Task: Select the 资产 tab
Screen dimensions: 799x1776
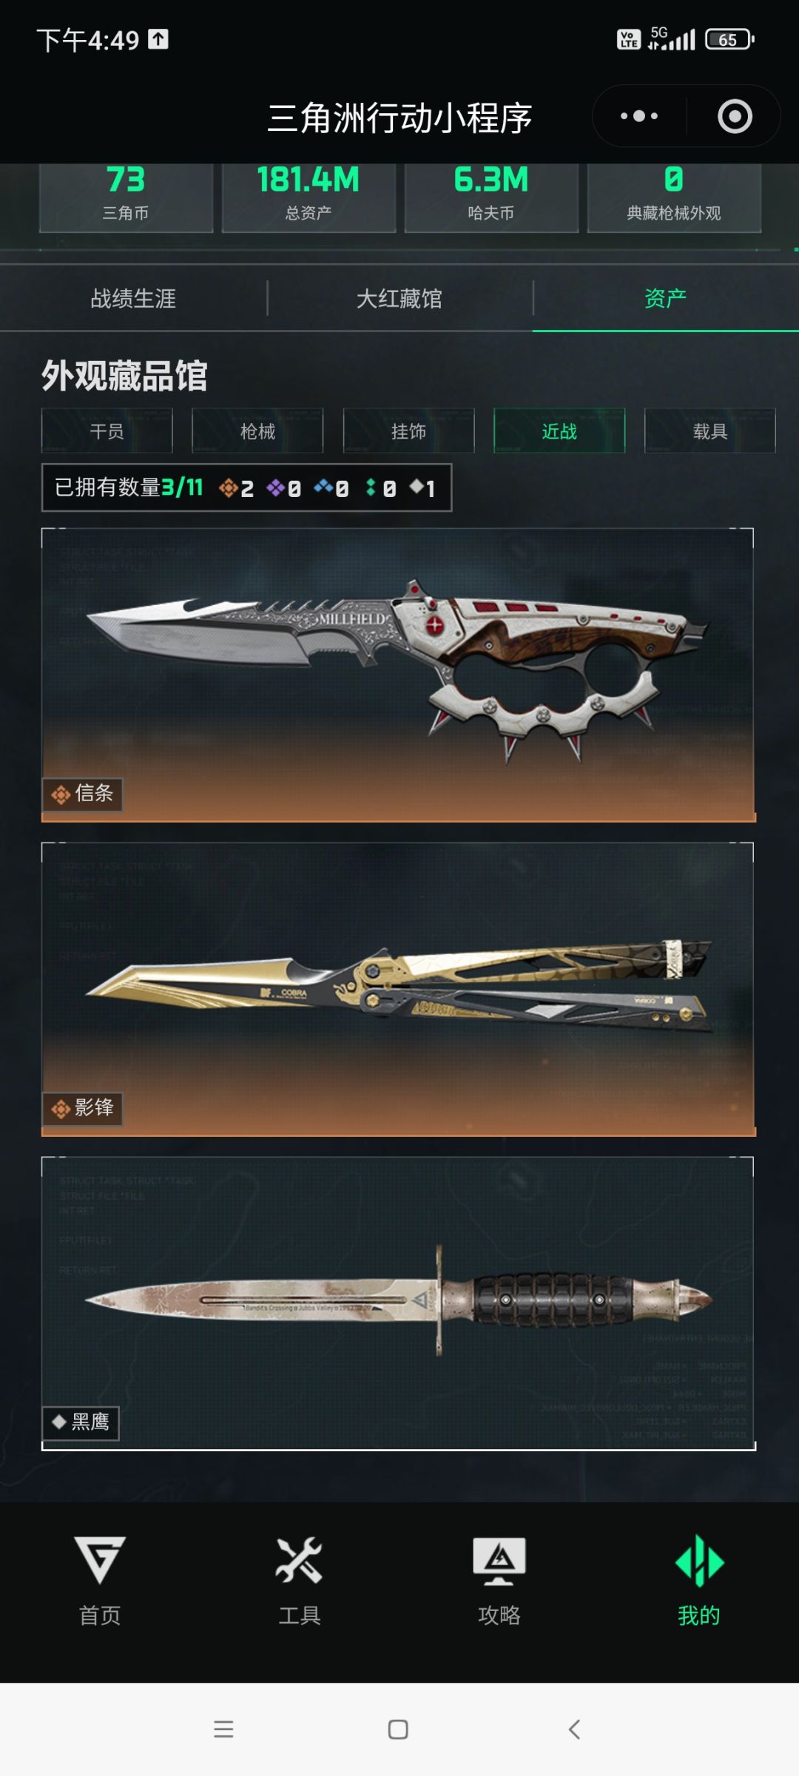Action: pyautogui.click(x=665, y=298)
